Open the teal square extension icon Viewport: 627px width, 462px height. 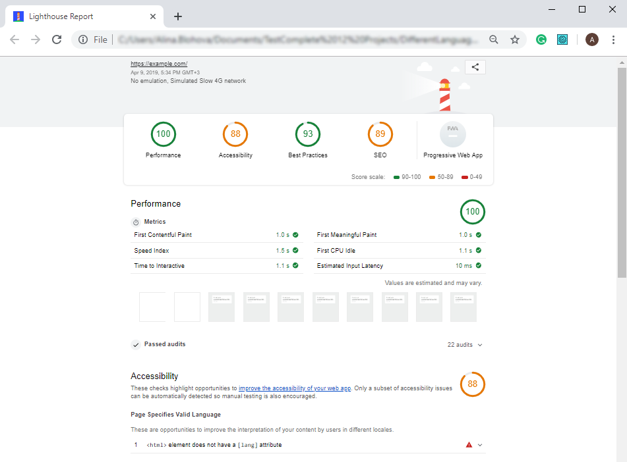[x=562, y=39]
